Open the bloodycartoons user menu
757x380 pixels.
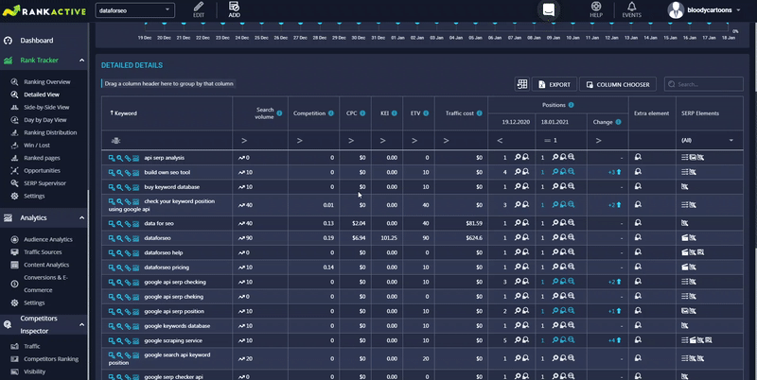[704, 10]
